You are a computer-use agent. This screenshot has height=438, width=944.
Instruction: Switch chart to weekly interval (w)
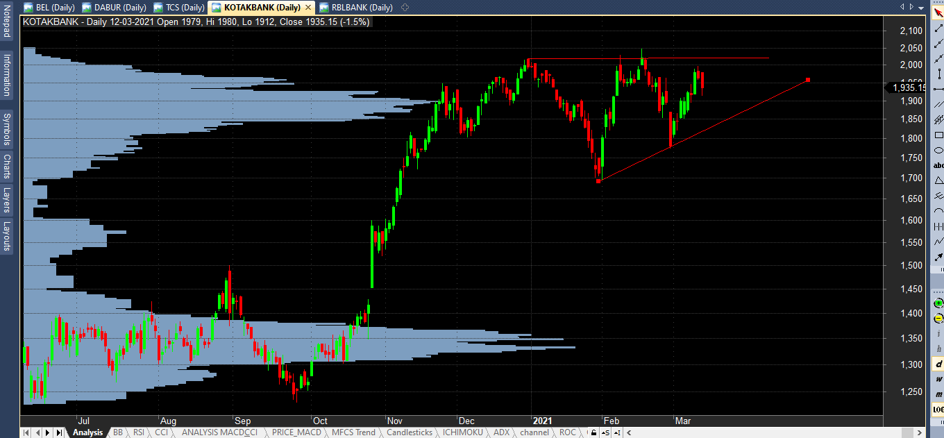pyautogui.click(x=938, y=379)
